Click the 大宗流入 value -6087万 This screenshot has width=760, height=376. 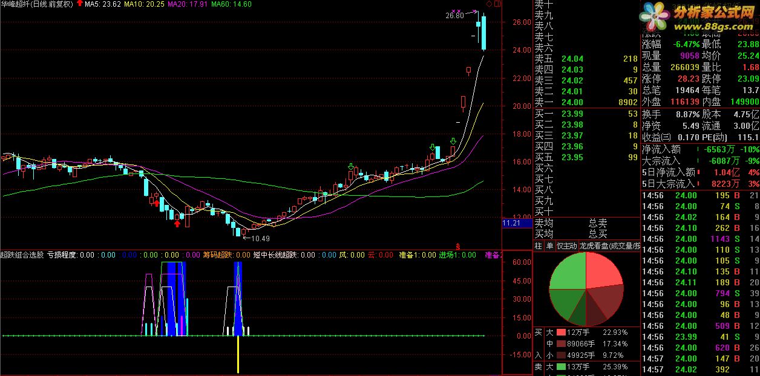coord(723,161)
